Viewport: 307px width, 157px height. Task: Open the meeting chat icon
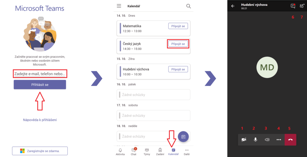[x=293, y=6]
